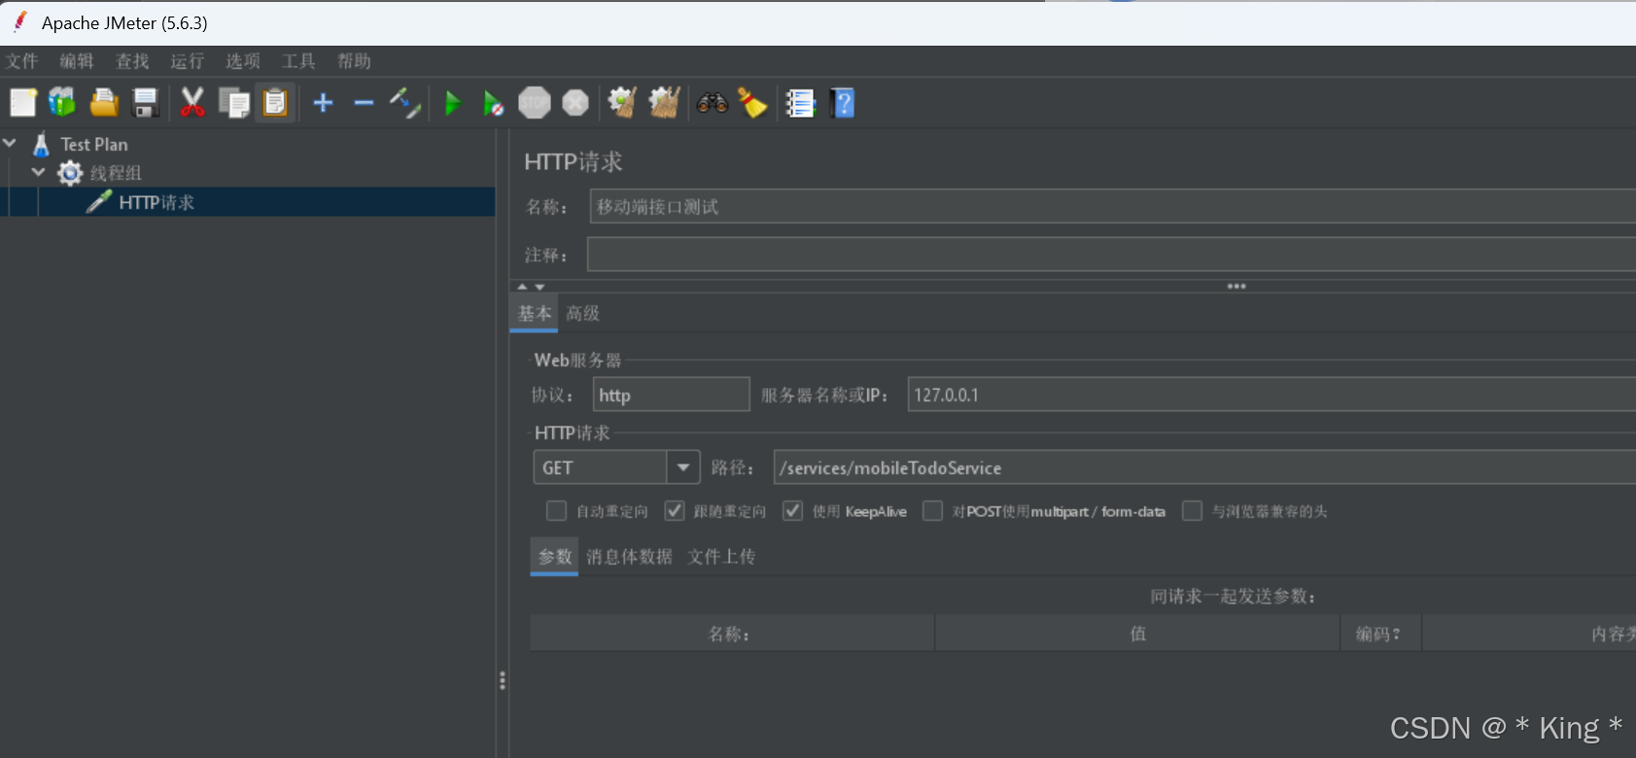Enable 自动重定向 checkbox
Viewport: 1636px width, 758px height.
pyautogui.click(x=556, y=510)
